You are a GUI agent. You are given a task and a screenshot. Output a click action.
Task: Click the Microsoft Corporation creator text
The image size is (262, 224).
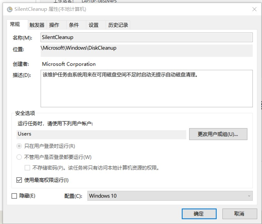coord(69,64)
